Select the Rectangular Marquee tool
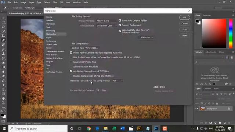The width and height of the screenshot is (235, 132). coord(3,22)
